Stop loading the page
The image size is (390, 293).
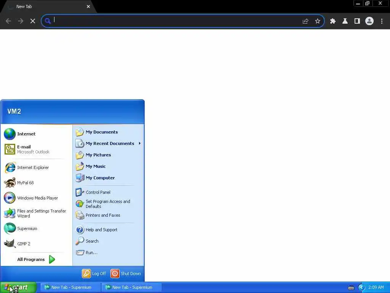(33, 21)
